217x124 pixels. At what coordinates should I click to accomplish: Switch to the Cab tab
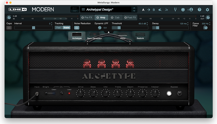click(x=115, y=18)
